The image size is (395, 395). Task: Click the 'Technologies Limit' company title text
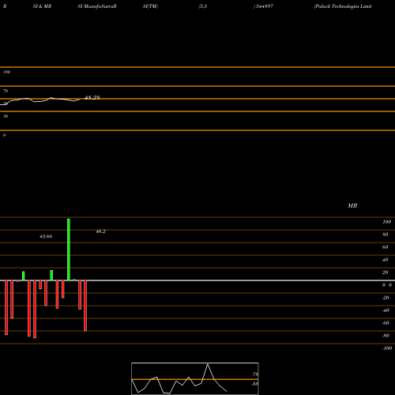(352, 6)
